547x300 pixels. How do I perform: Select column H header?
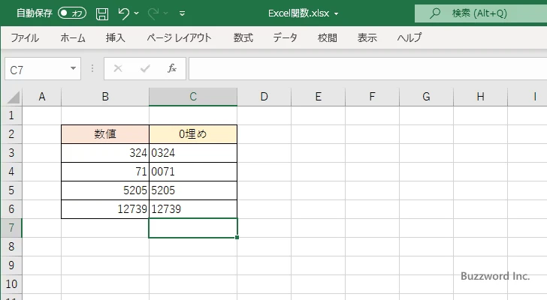pos(480,97)
